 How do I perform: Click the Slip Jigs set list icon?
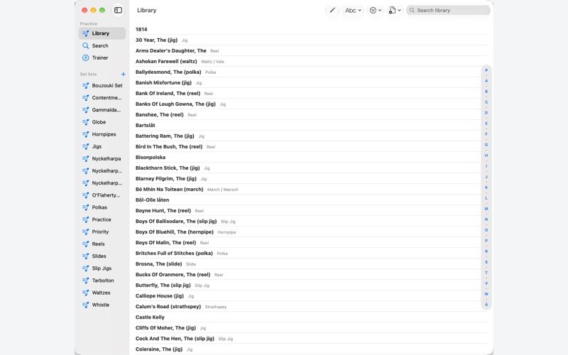tap(85, 268)
